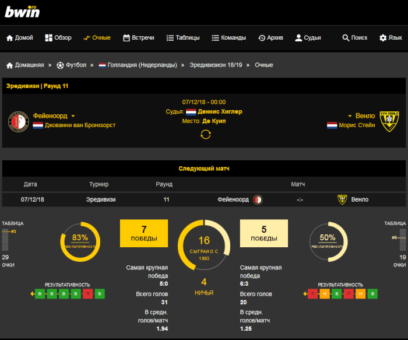Click the yellow 7 Победы box
Screen dimensions: 408x340
click(143, 233)
